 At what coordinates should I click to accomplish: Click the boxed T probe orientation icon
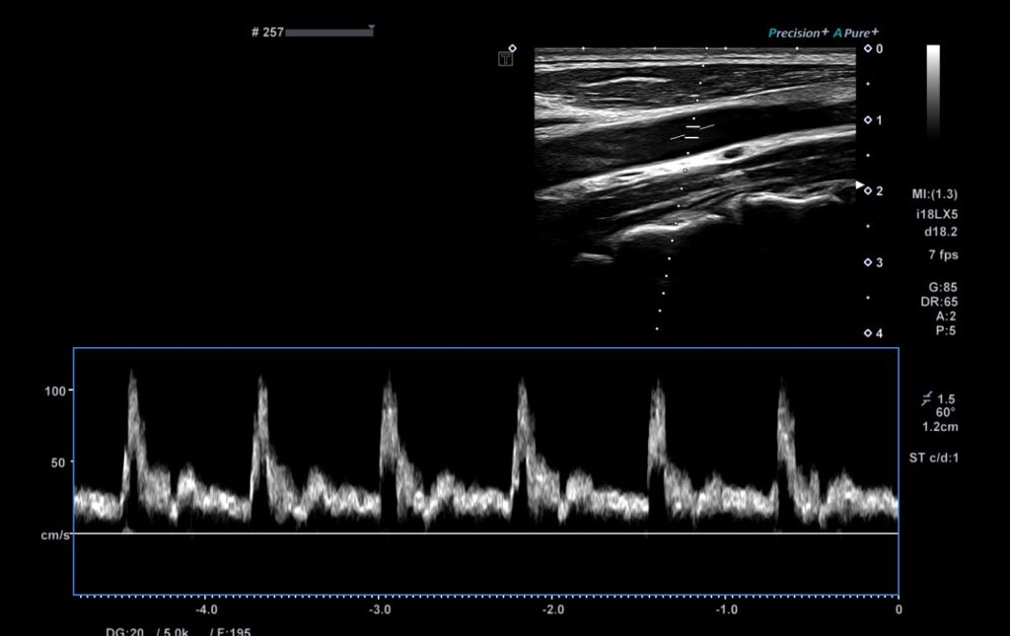click(x=505, y=60)
